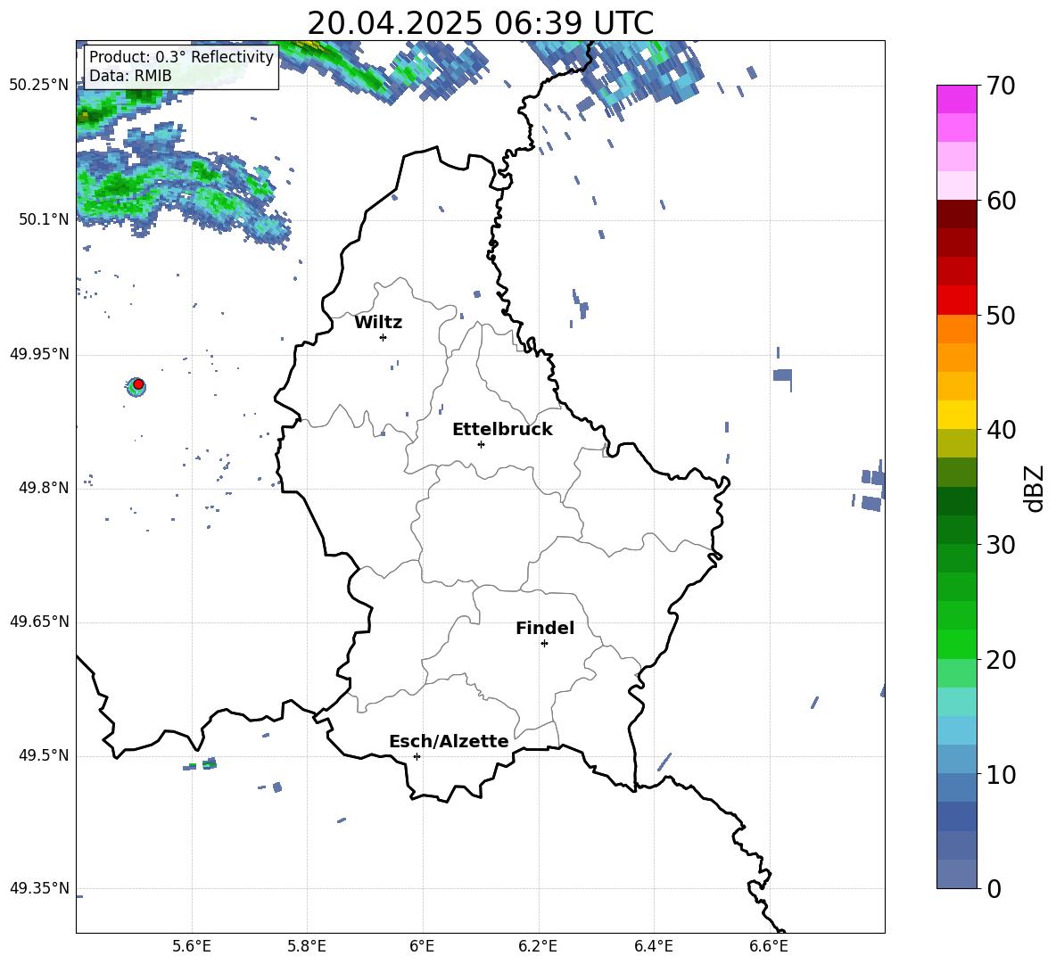Click the magenta top colorbar segment
Screen dimensions: 1056x964
tap(956, 99)
